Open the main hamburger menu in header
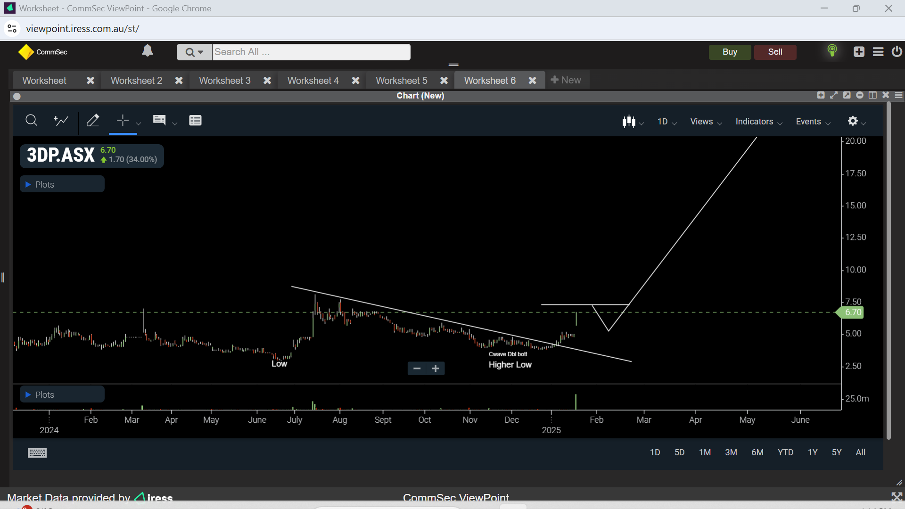 (878, 52)
